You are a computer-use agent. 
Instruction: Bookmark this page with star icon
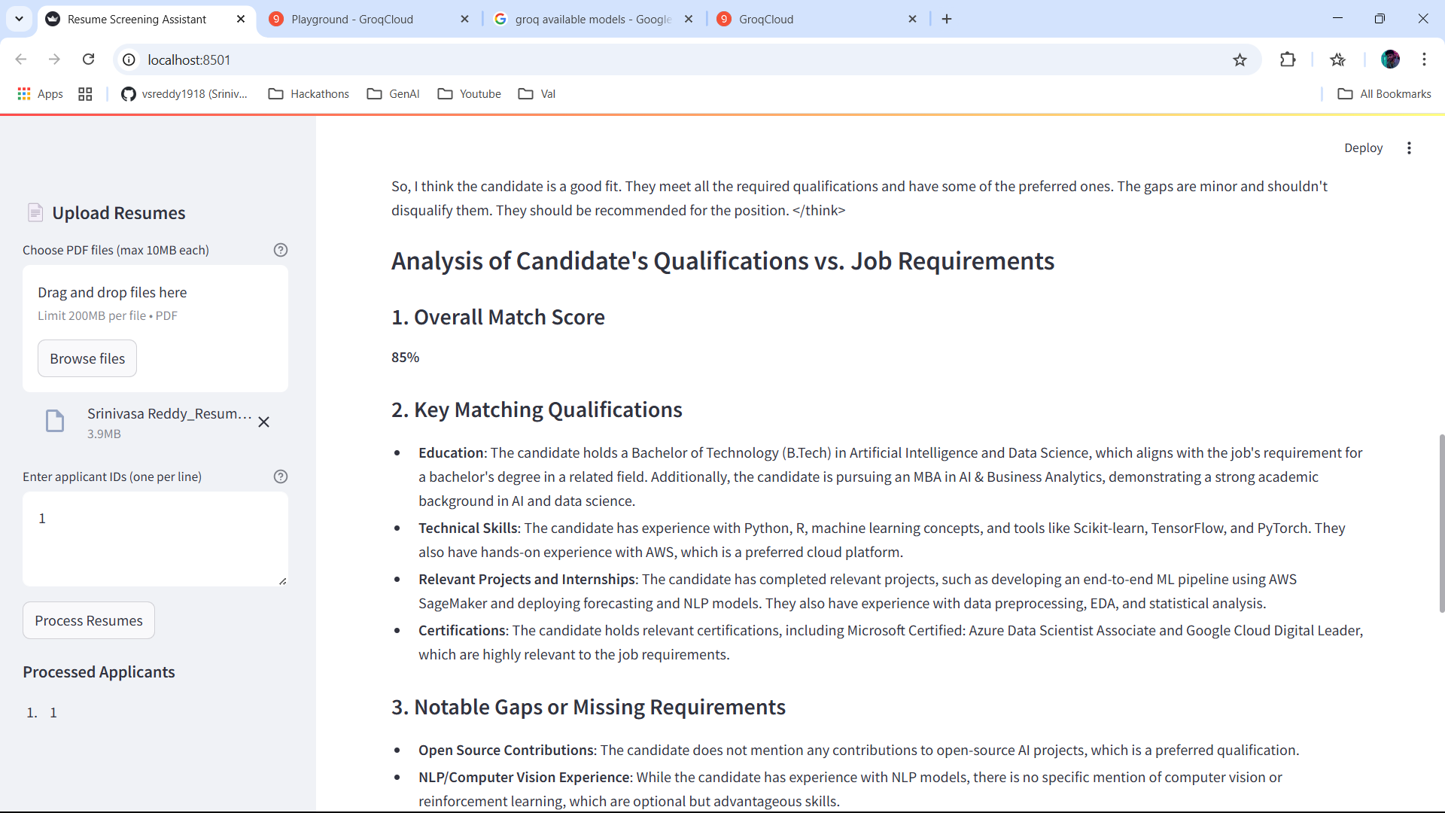point(1240,60)
